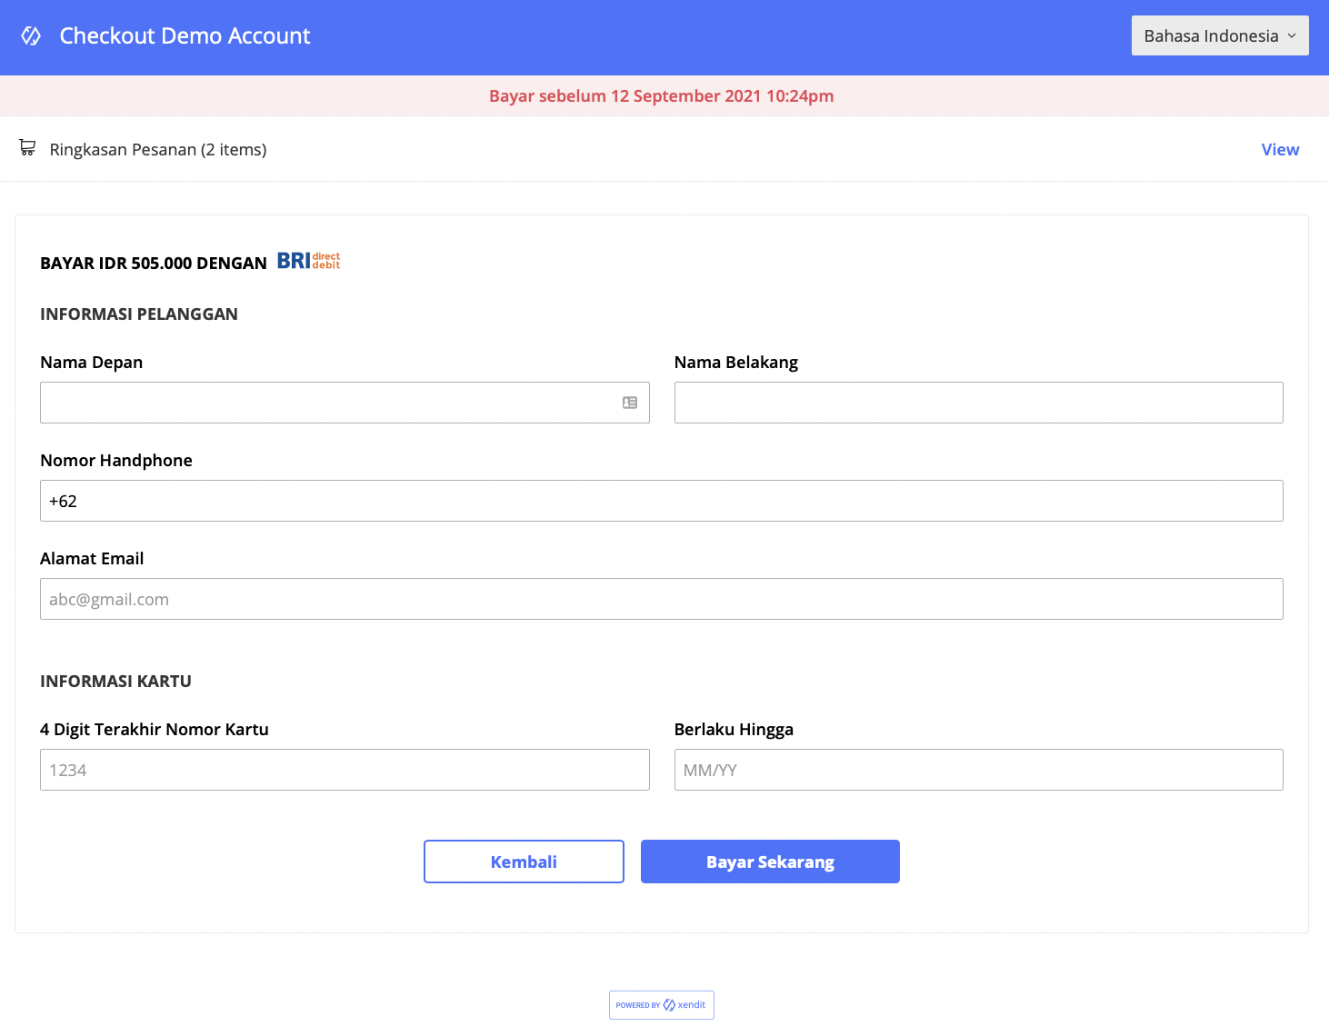1329x1036 pixels.
Task: Click the INFORMASI PELANGGAN section heading
Action: point(139,314)
